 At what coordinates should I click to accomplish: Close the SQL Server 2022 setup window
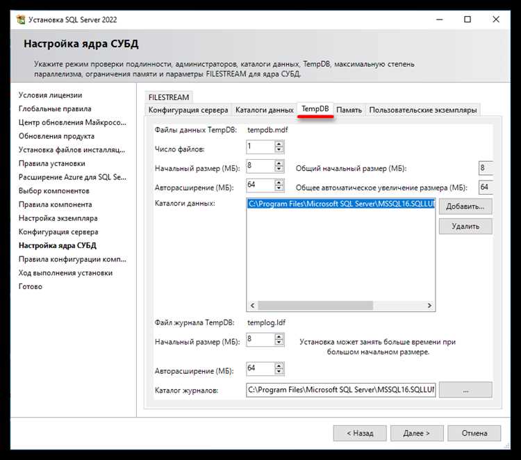(496, 19)
